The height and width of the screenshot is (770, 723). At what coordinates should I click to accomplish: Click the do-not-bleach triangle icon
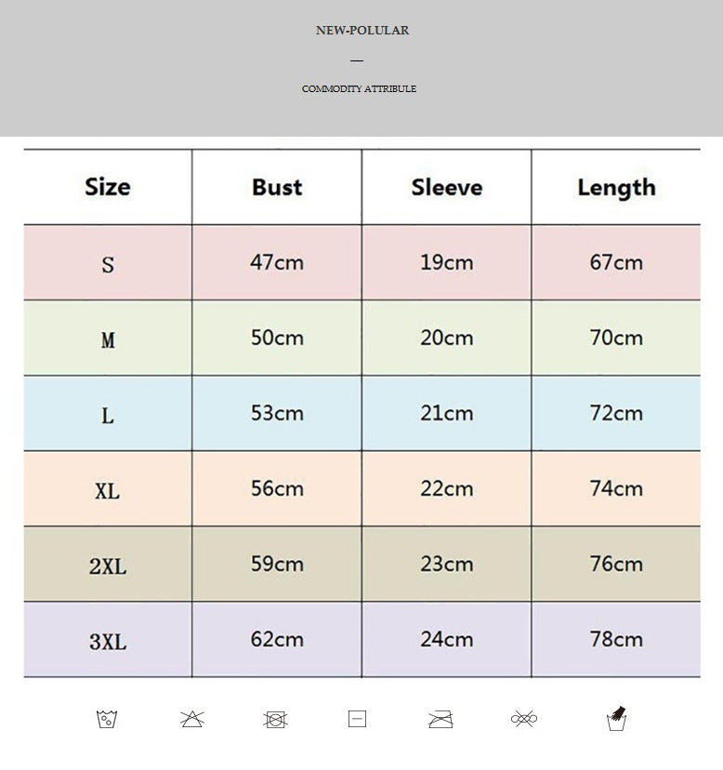point(191,719)
